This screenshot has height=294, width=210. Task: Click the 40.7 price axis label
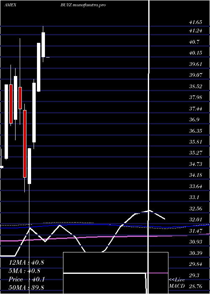click(x=194, y=42)
